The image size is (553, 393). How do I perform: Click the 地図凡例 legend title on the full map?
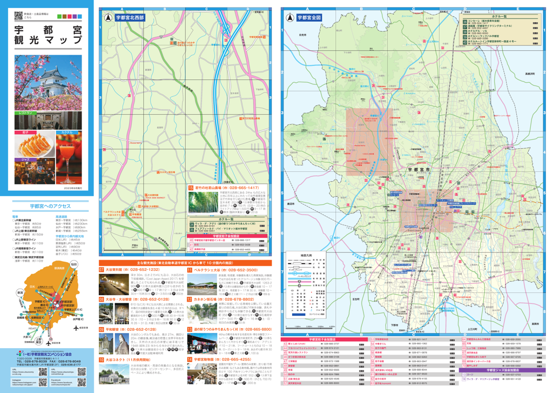click(x=306, y=255)
